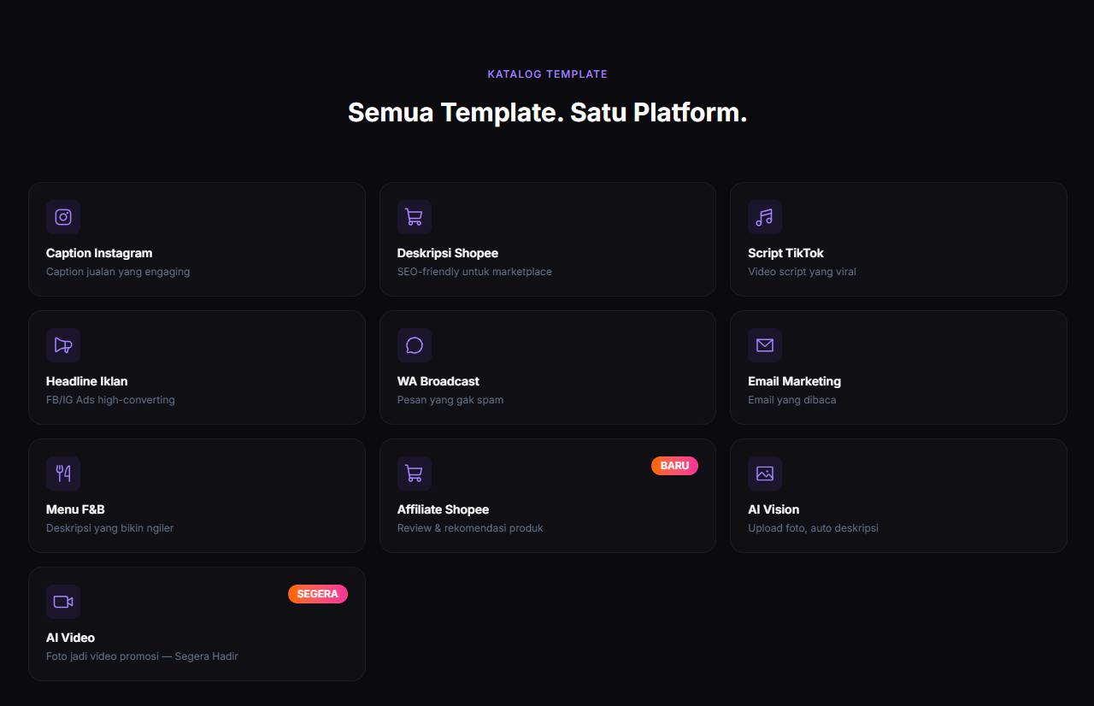Click the text 'Caption jualan yang engaging'
This screenshot has width=1094, height=706.
[118, 272]
